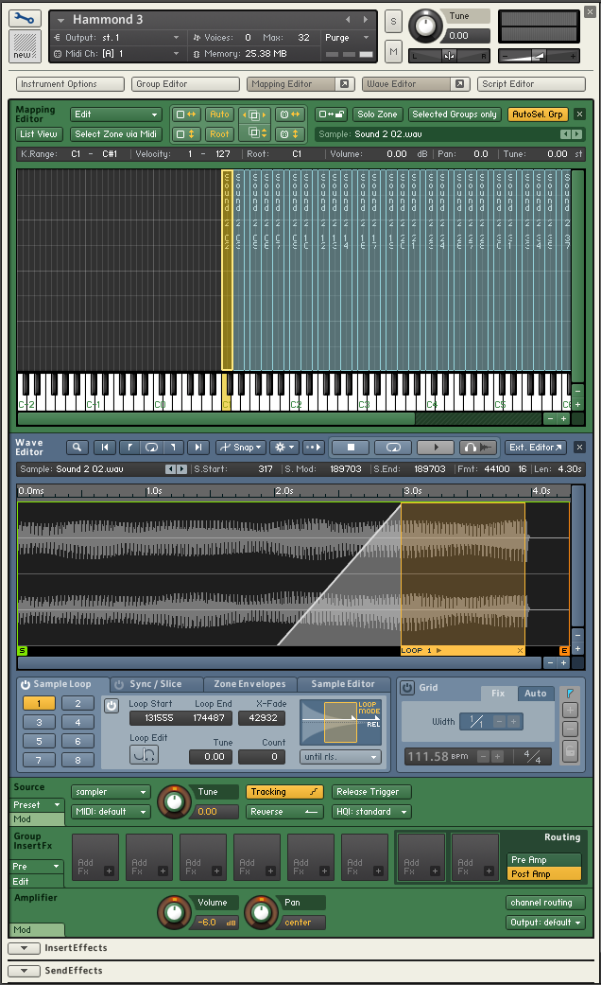The image size is (601, 985).
Task: Switch to the Sample Loop tab
Action: 62,684
